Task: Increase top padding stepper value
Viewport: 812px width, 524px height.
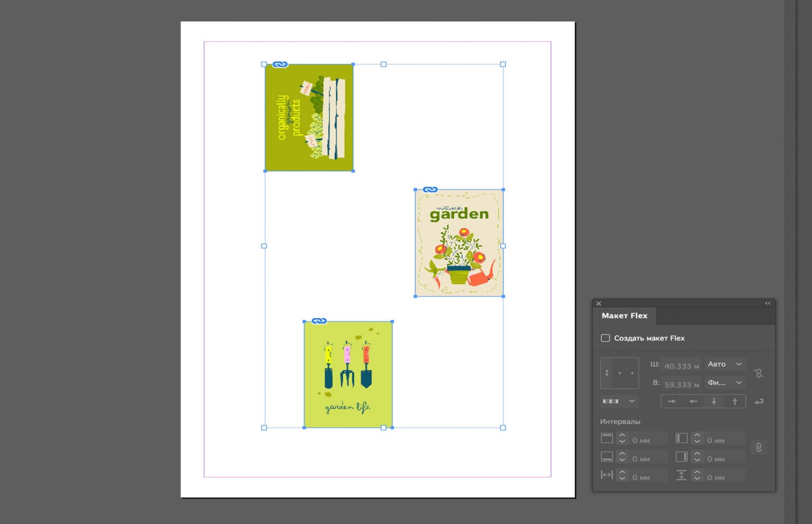Action: click(622, 436)
